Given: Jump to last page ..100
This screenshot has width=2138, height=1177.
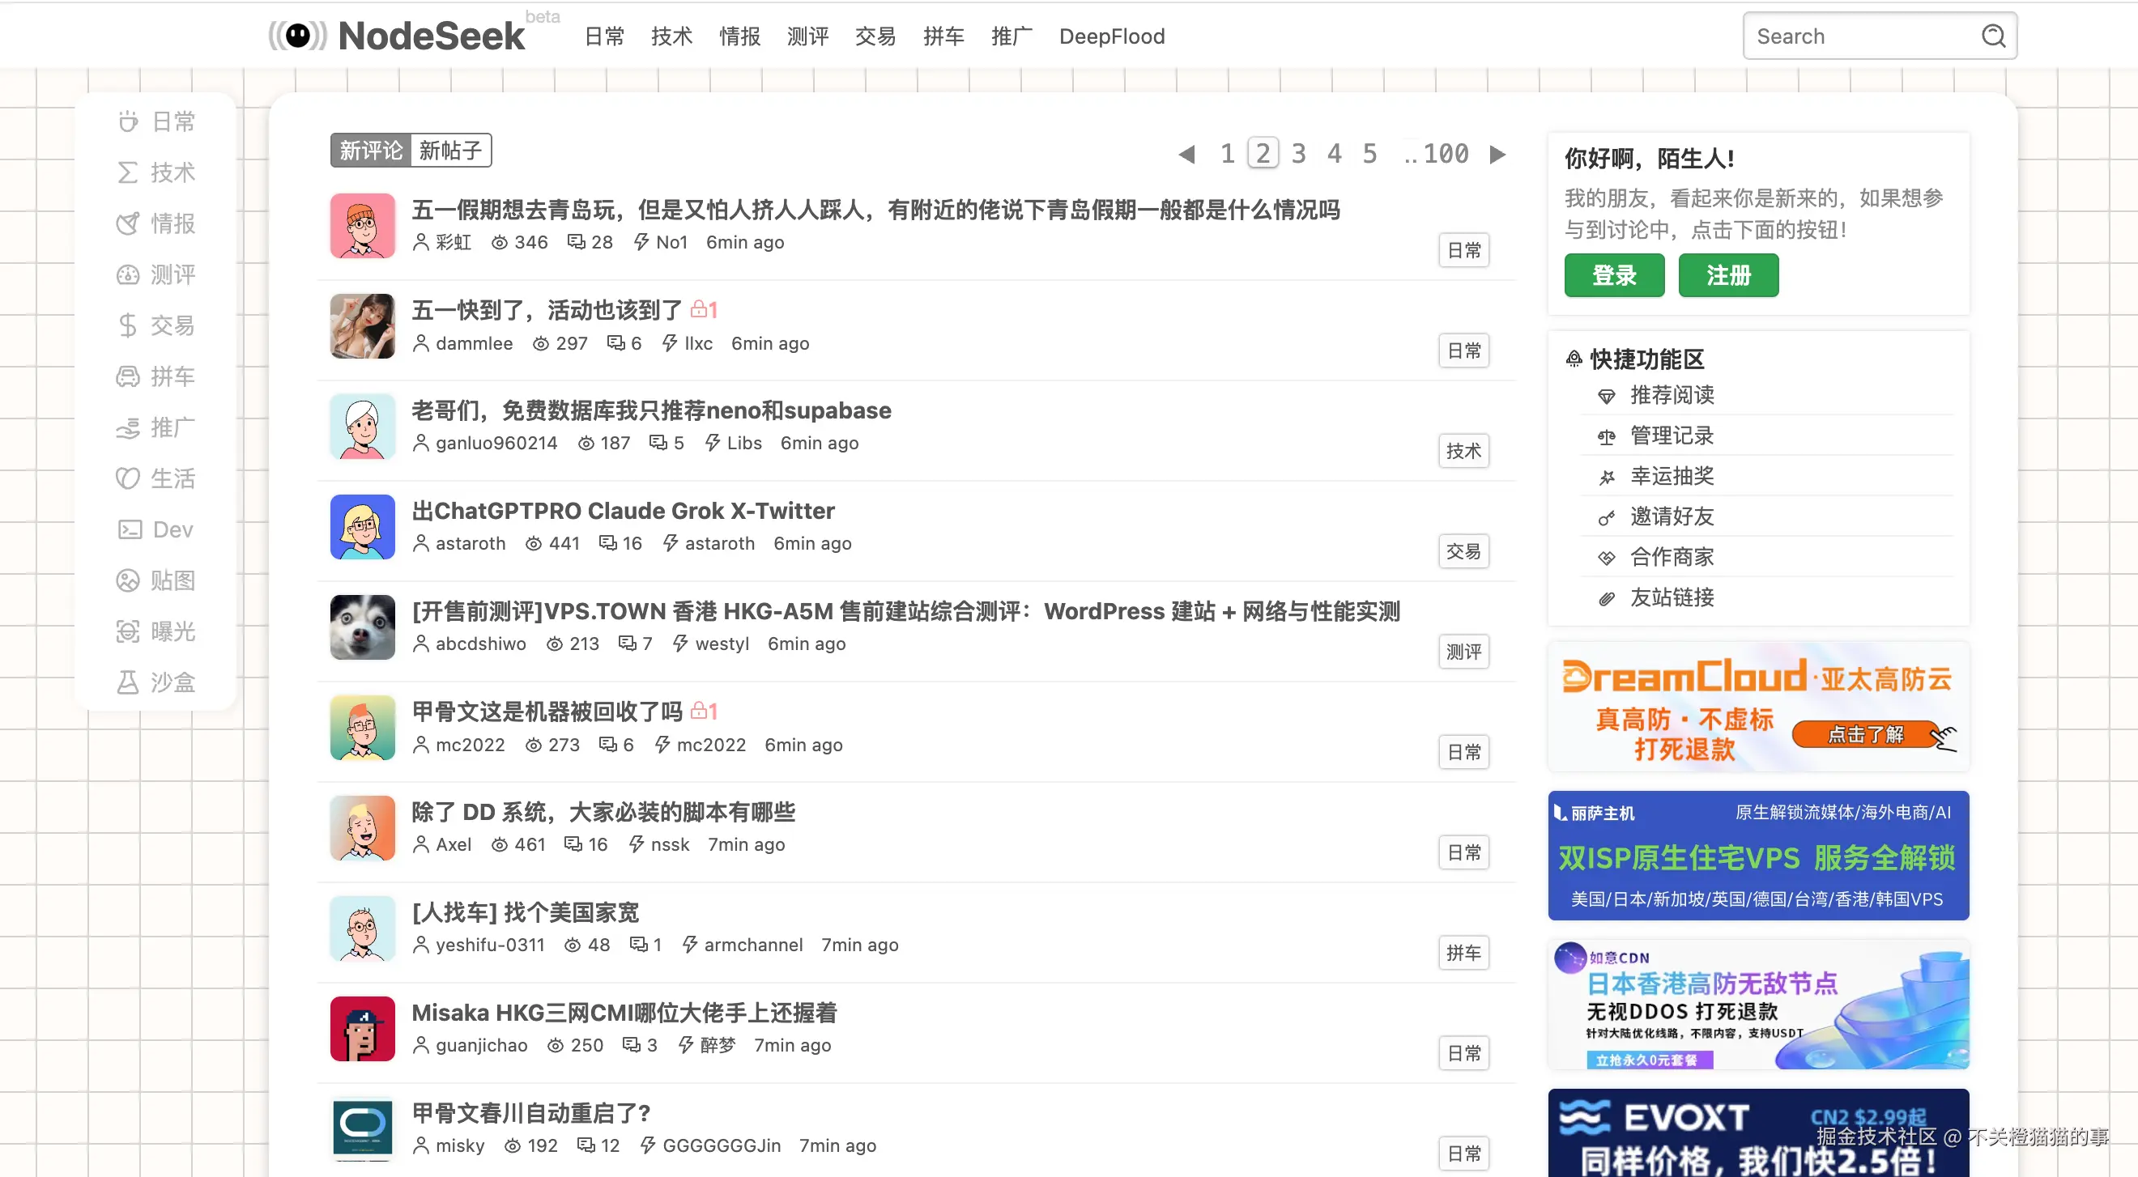Looking at the screenshot, I should pos(1437,155).
